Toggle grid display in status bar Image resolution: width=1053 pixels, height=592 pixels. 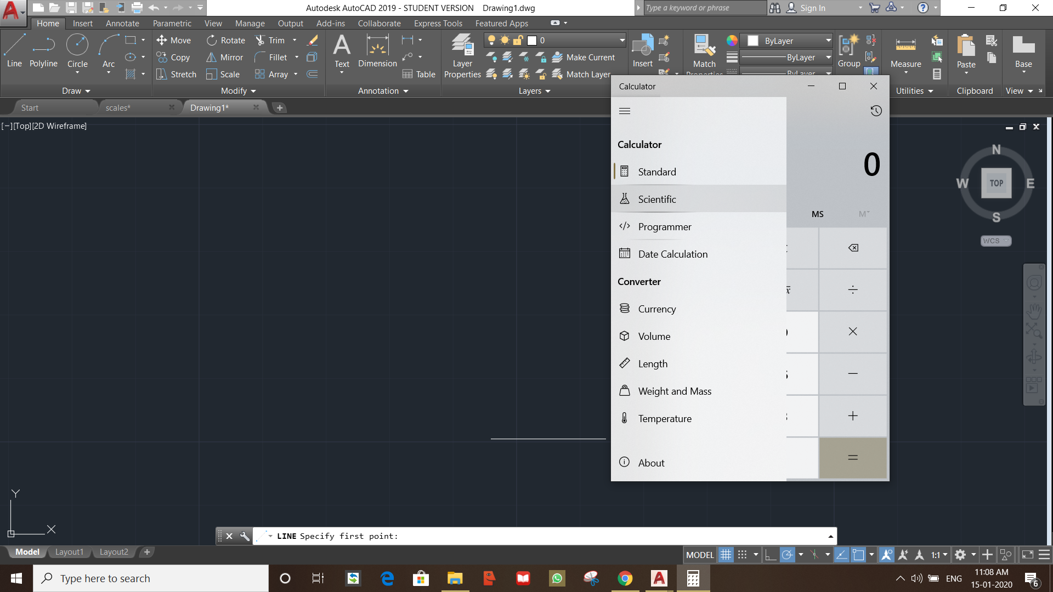click(726, 555)
